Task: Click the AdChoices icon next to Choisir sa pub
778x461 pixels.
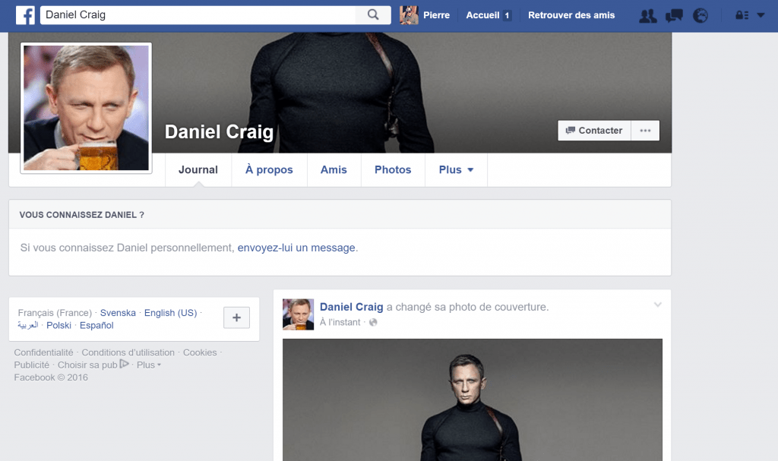Action: (124, 365)
